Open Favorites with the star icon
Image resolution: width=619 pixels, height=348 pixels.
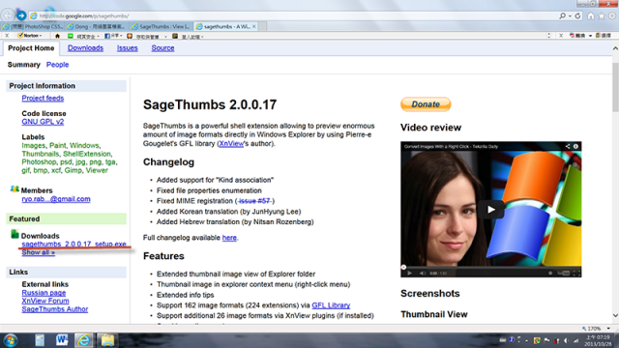point(602,16)
